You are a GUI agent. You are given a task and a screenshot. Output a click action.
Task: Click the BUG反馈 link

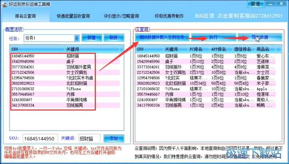point(204,16)
